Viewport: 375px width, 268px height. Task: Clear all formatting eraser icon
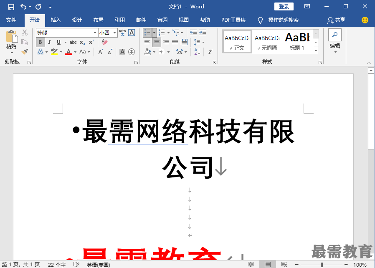point(104,42)
